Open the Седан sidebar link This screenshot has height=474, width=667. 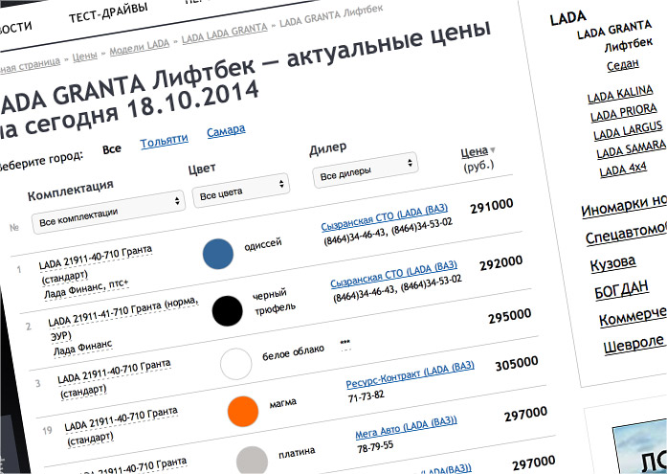(x=623, y=65)
